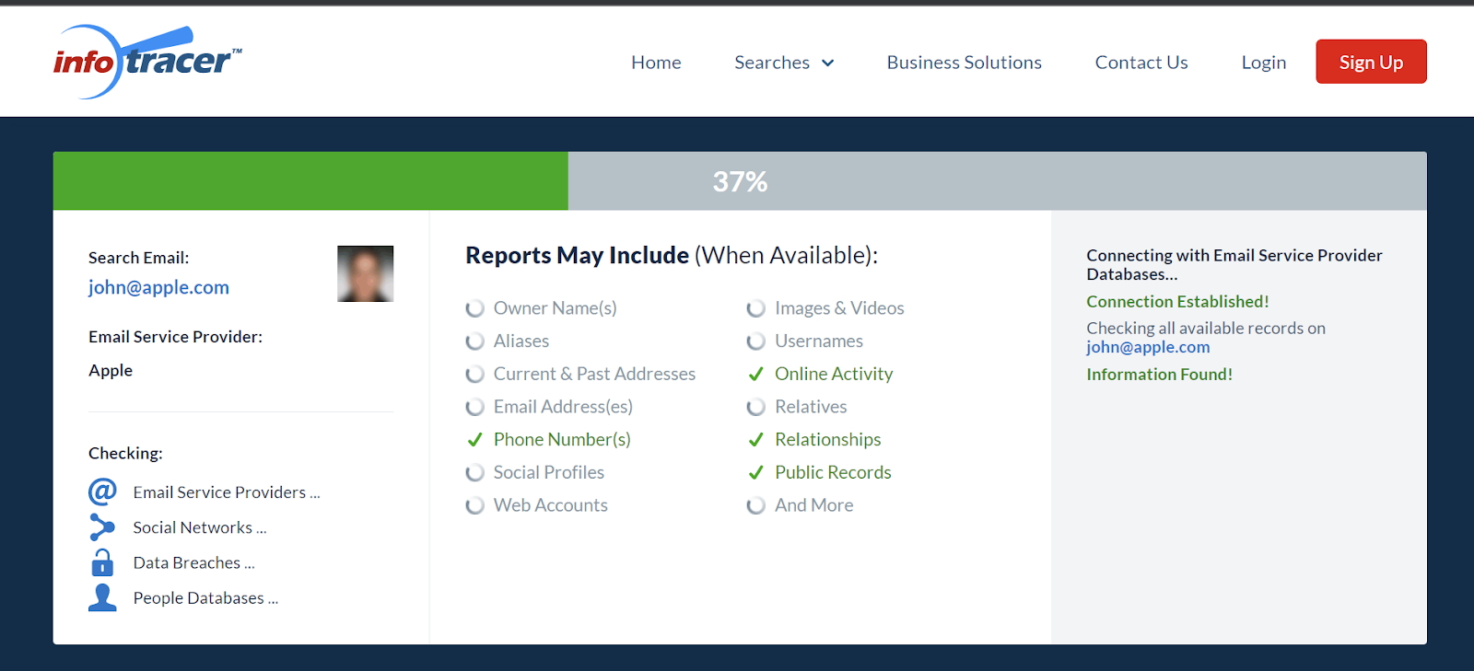
Task: Click the spinner beside Web Accounts
Action: tap(474, 505)
